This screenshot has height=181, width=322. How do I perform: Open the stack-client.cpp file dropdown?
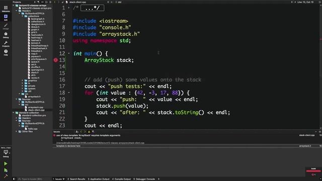point(108,2)
